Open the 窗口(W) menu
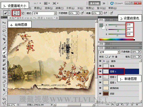 click(101, 8)
